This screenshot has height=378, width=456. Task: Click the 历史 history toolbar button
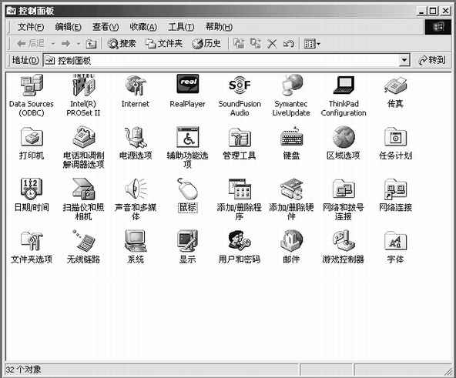pyautogui.click(x=206, y=44)
